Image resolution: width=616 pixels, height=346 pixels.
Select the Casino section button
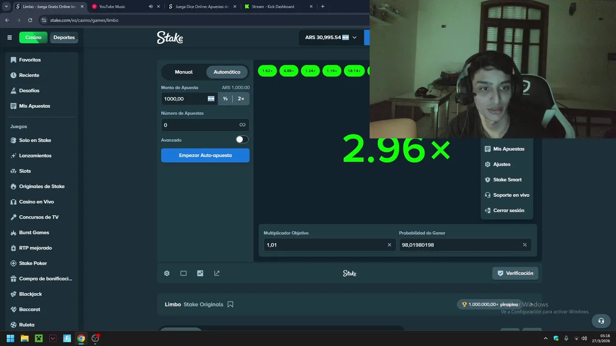point(33,37)
